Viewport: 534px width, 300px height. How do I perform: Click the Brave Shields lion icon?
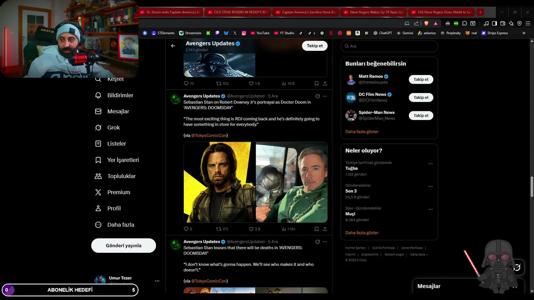click(426, 23)
